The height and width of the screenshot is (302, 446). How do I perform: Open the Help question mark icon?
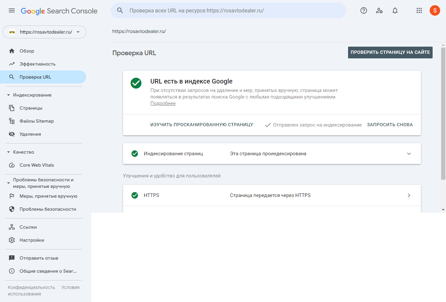(364, 10)
